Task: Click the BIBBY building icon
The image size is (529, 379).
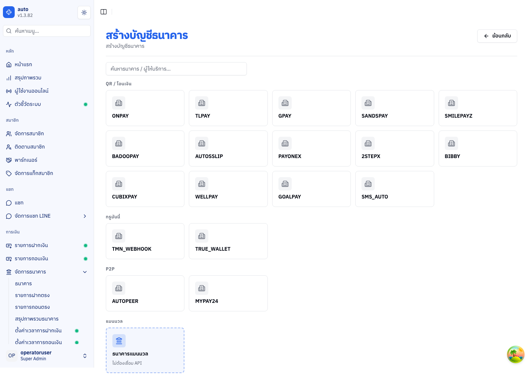Action: pyautogui.click(x=451, y=143)
